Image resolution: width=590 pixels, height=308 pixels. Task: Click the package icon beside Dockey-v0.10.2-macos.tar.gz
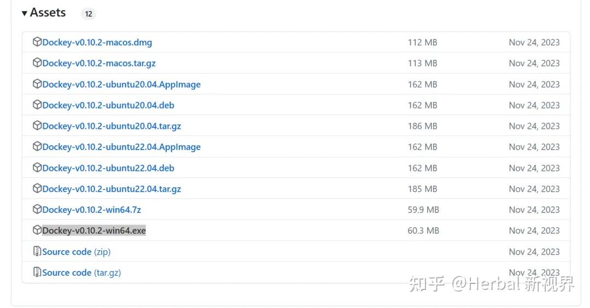37,63
